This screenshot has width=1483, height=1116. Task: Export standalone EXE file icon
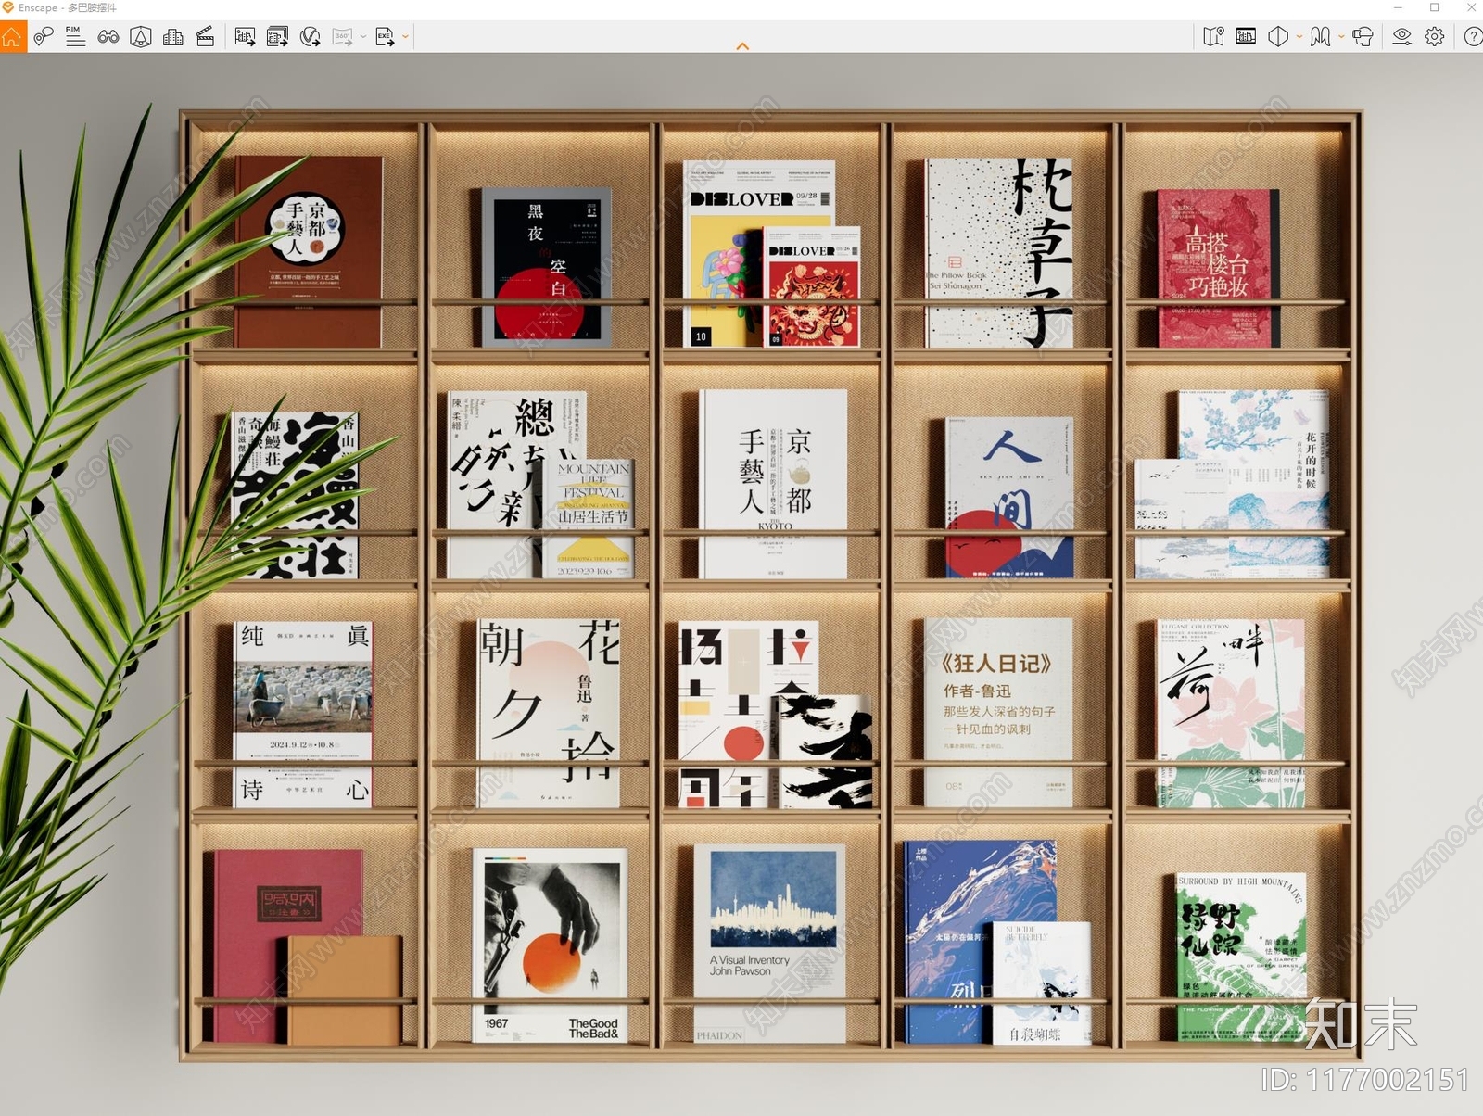tap(385, 37)
